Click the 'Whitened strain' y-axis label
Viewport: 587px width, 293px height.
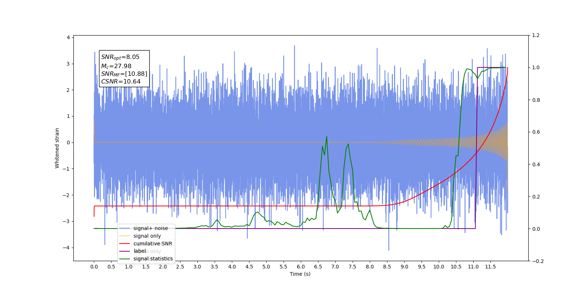click(x=57, y=148)
